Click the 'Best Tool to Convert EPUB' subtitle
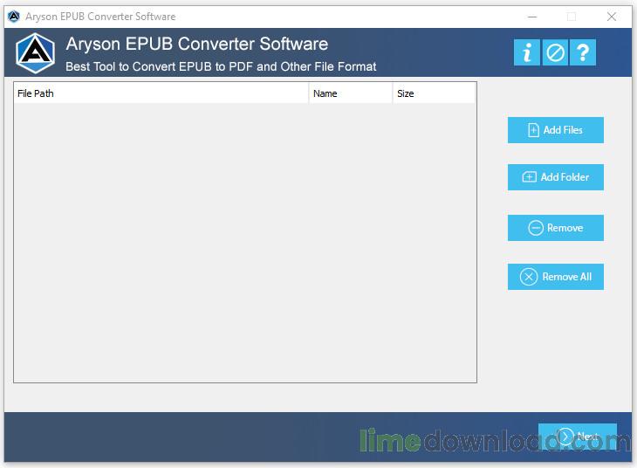The width and height of the screenshot is (637, 468). pos(221,66)
